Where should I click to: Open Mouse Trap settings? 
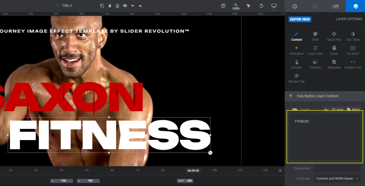click(x=296, y=78)
